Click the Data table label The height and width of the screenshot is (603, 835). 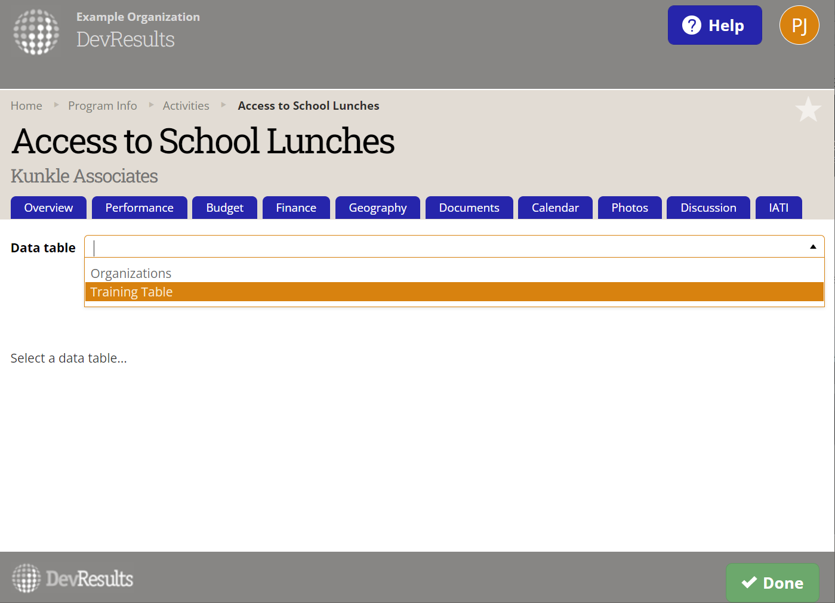point(43,248)
